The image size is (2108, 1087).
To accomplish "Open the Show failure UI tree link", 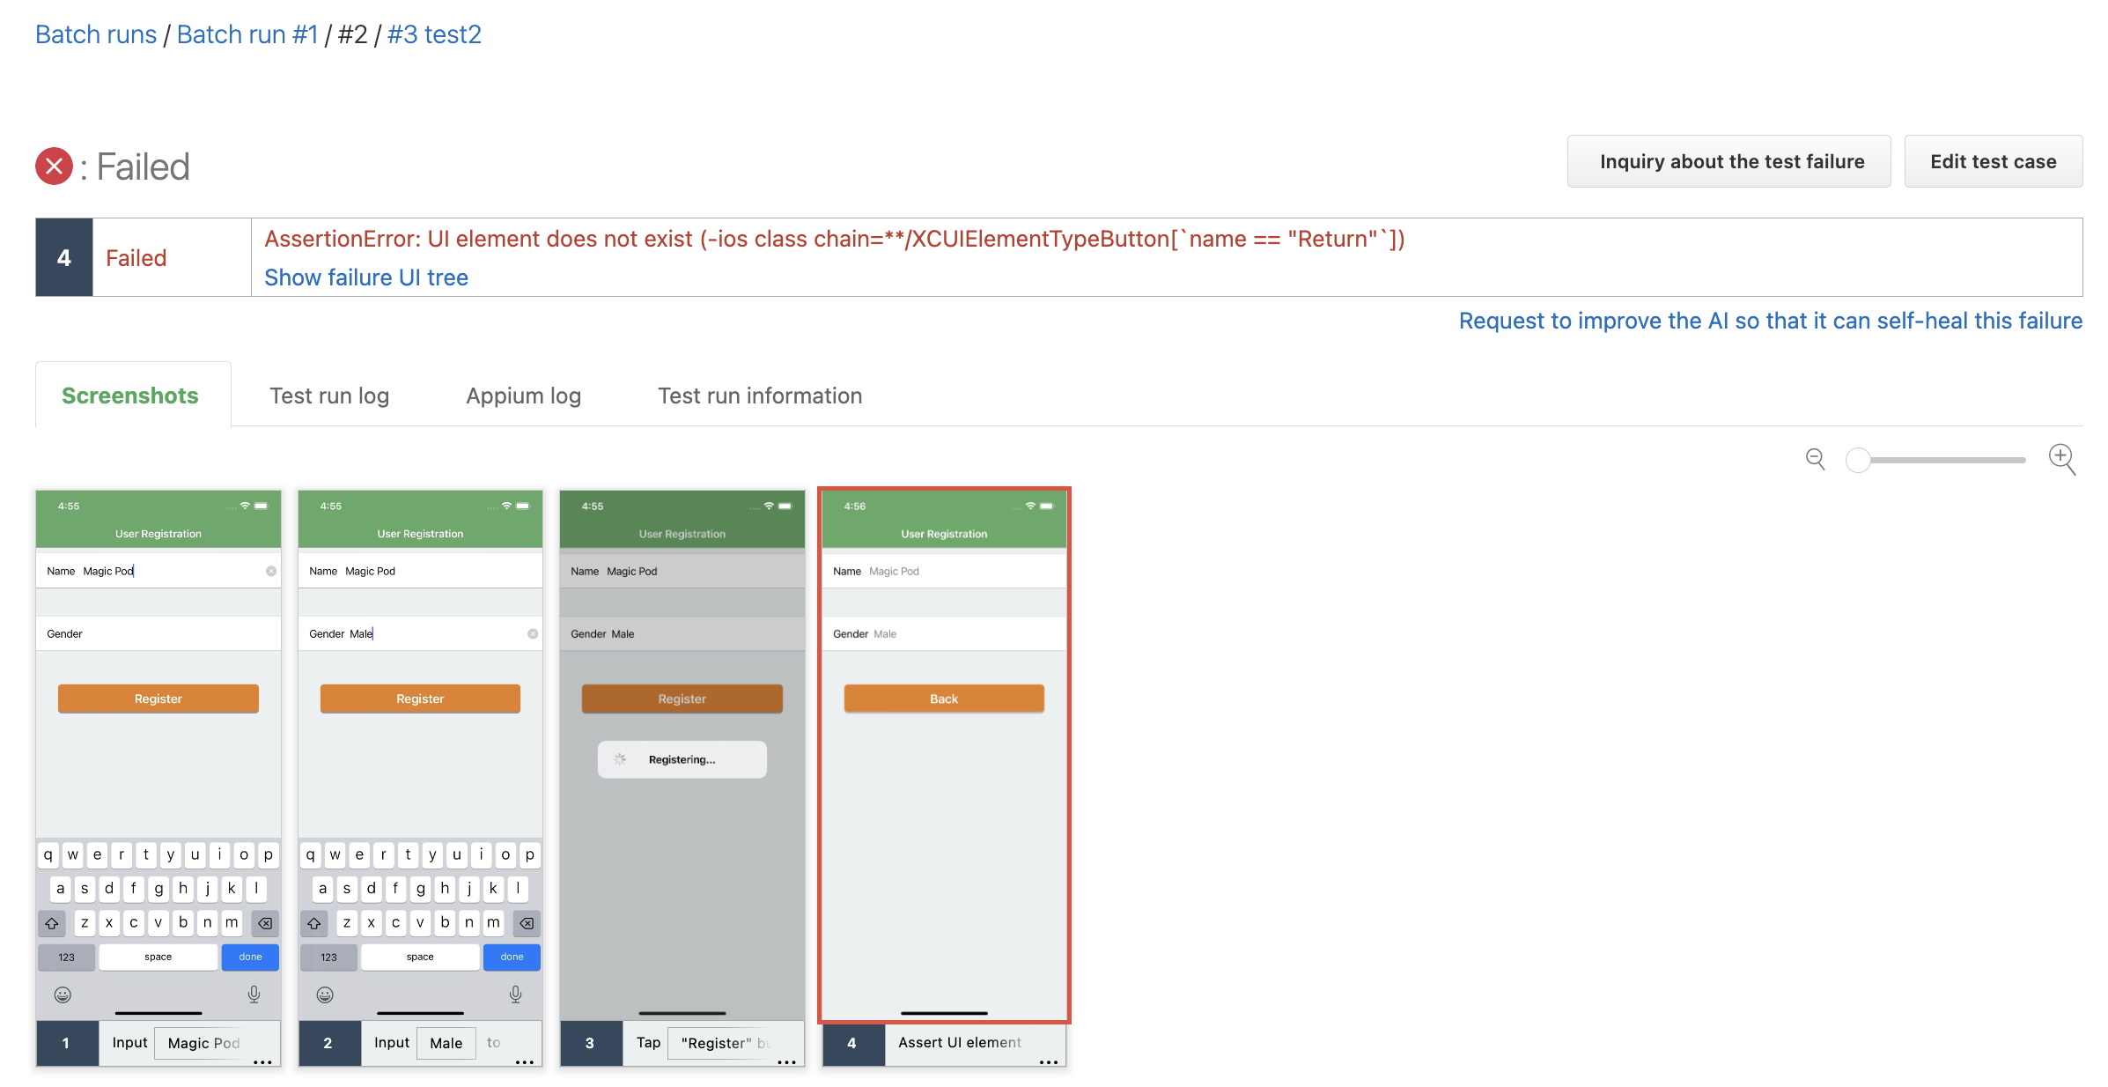I will (x=366, y=277).
